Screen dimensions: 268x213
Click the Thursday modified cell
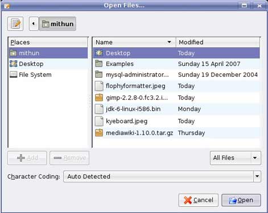point(191,133)
